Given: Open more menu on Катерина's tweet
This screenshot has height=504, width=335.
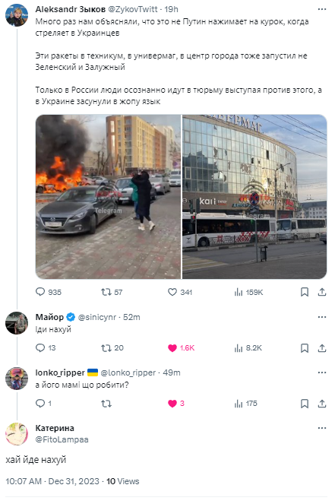Looking at the screenshot, I should [322, 428].
